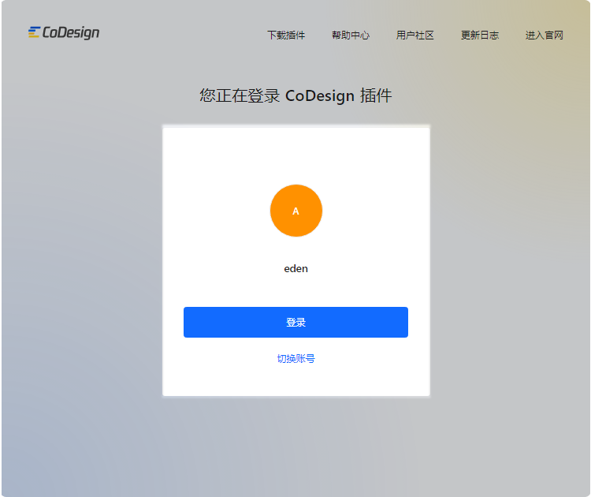
Task: View the 更新日志 changelog
Action: click(479, 35)
